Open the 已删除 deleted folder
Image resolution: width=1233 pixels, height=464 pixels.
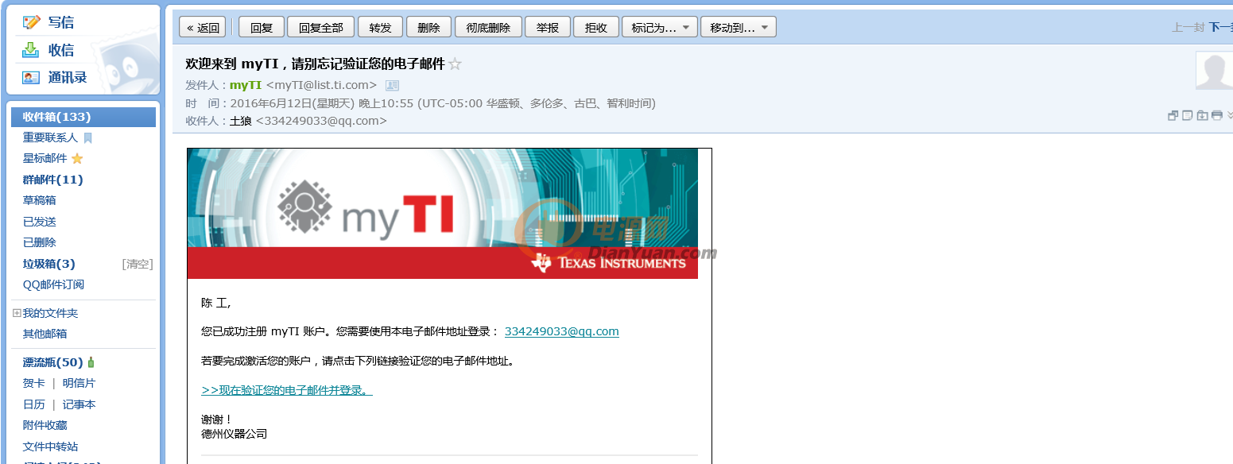pyautogui.click(x=40, y=242)
